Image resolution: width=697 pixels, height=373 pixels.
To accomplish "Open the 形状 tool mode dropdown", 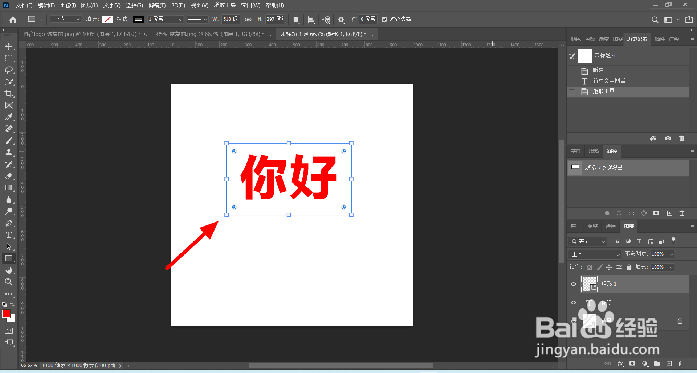I will pyautogui.click(x=66, y=19).
